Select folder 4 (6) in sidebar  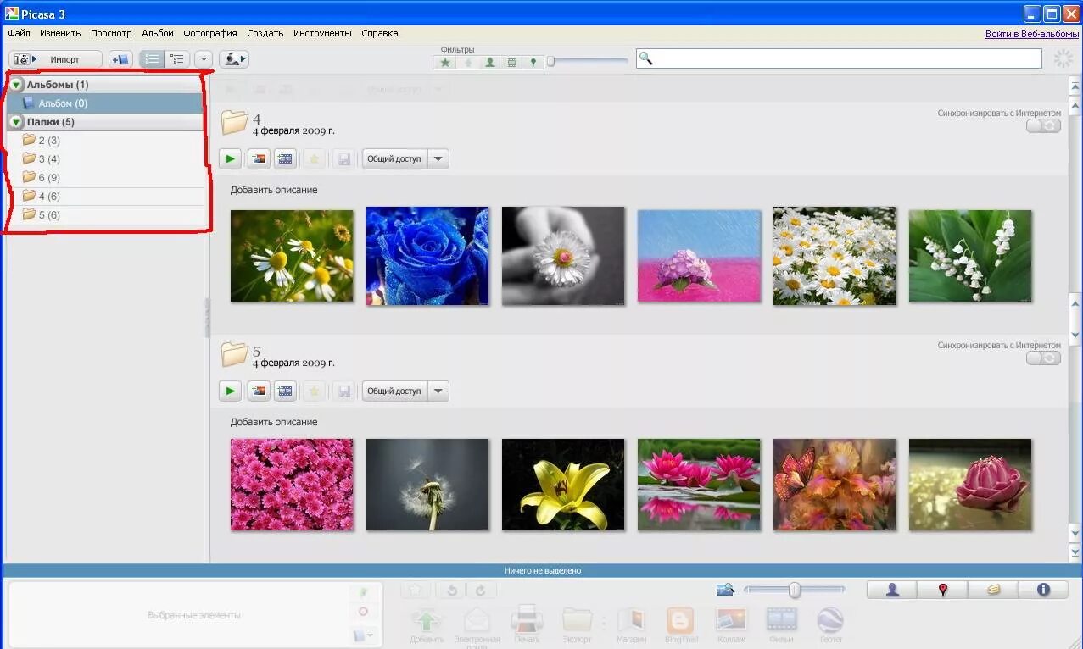pyautogui.click(x=105, y=197)
